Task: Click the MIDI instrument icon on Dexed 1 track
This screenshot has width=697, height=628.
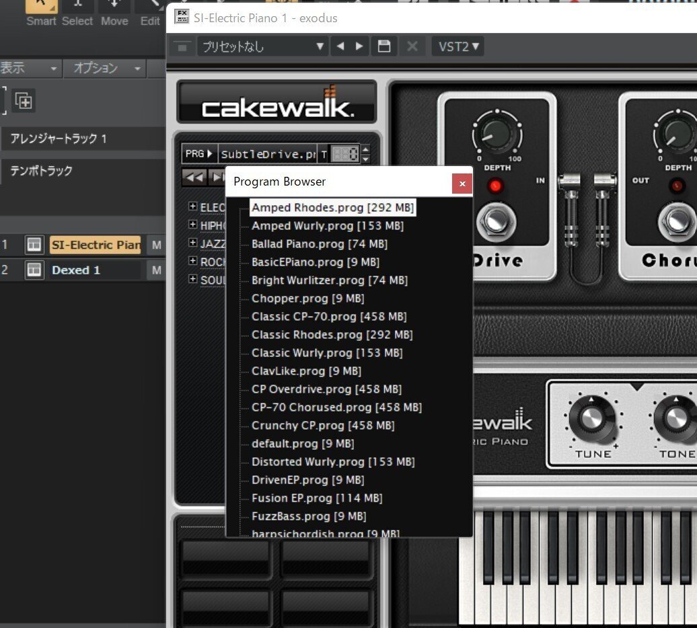Action: coord(33,270)
